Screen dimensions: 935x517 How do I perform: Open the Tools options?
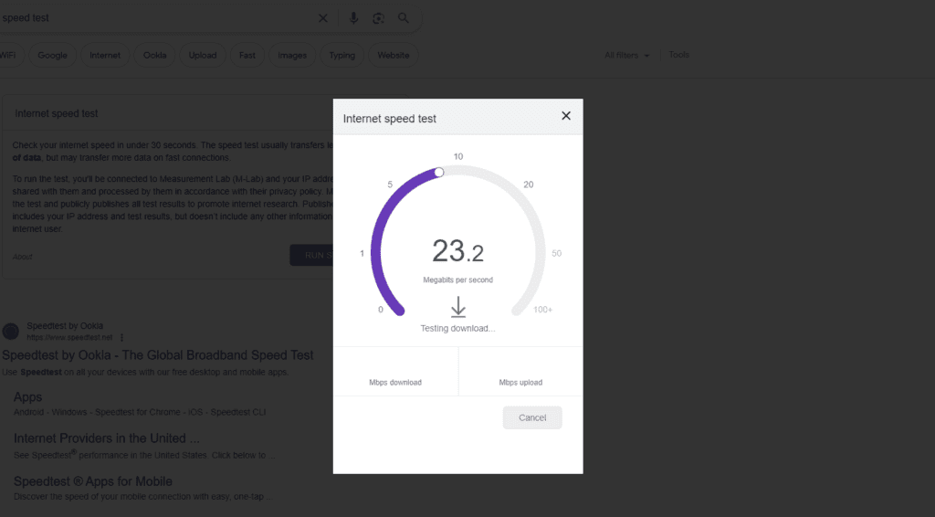tap(678, 55)
